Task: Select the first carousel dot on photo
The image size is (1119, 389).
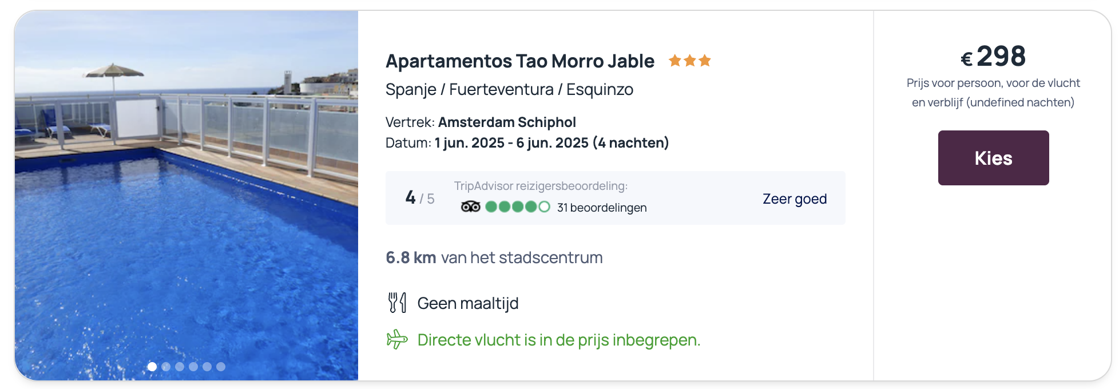Action: (152, 367)
